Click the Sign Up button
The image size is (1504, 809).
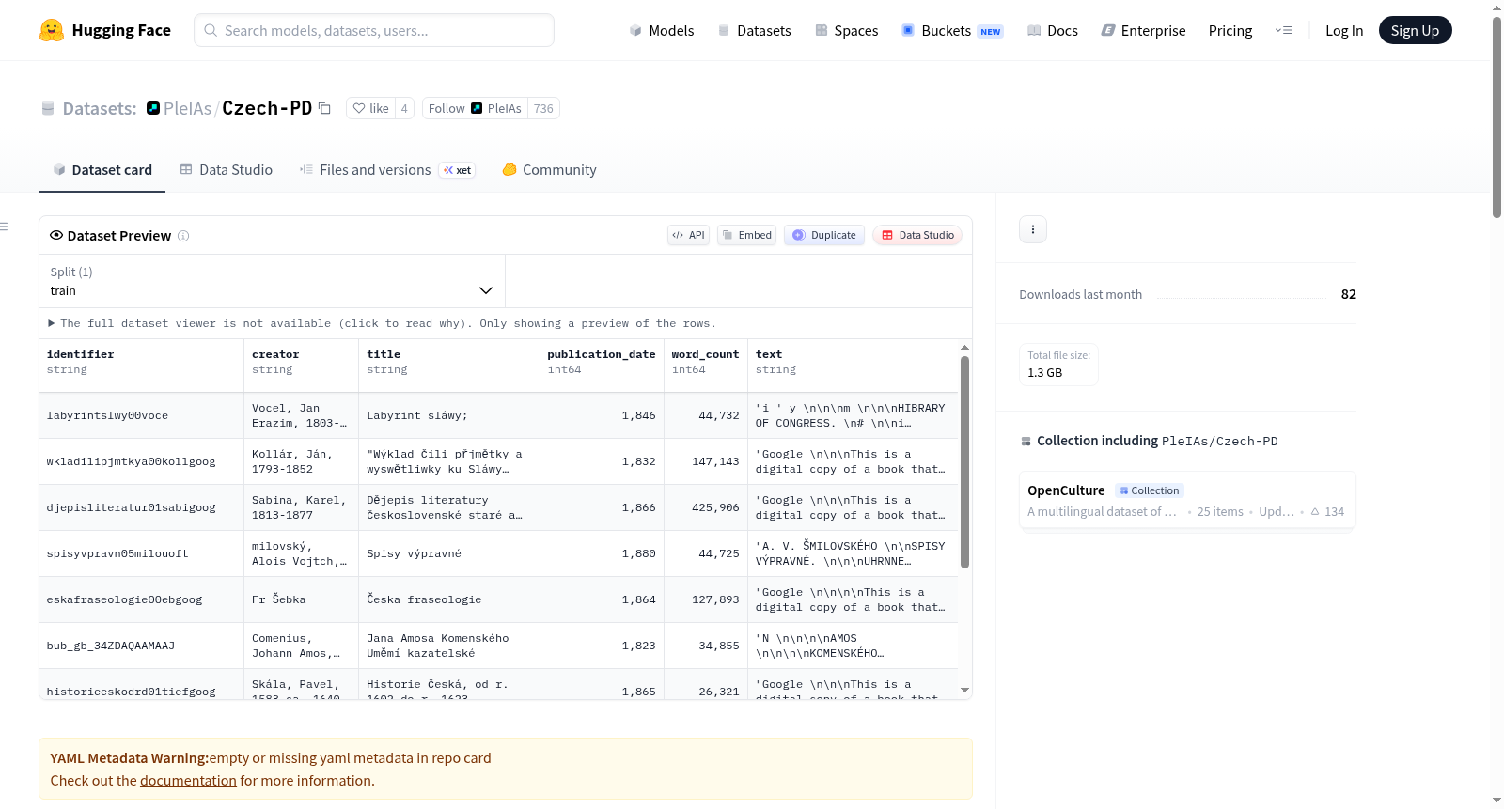(1416, 30)
